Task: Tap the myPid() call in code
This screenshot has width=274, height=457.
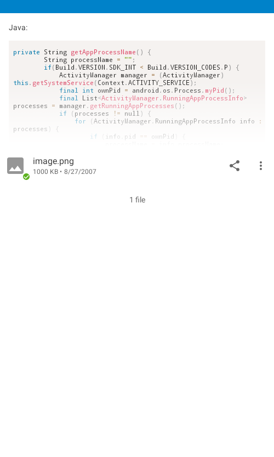Action: (x=215, y=91)
